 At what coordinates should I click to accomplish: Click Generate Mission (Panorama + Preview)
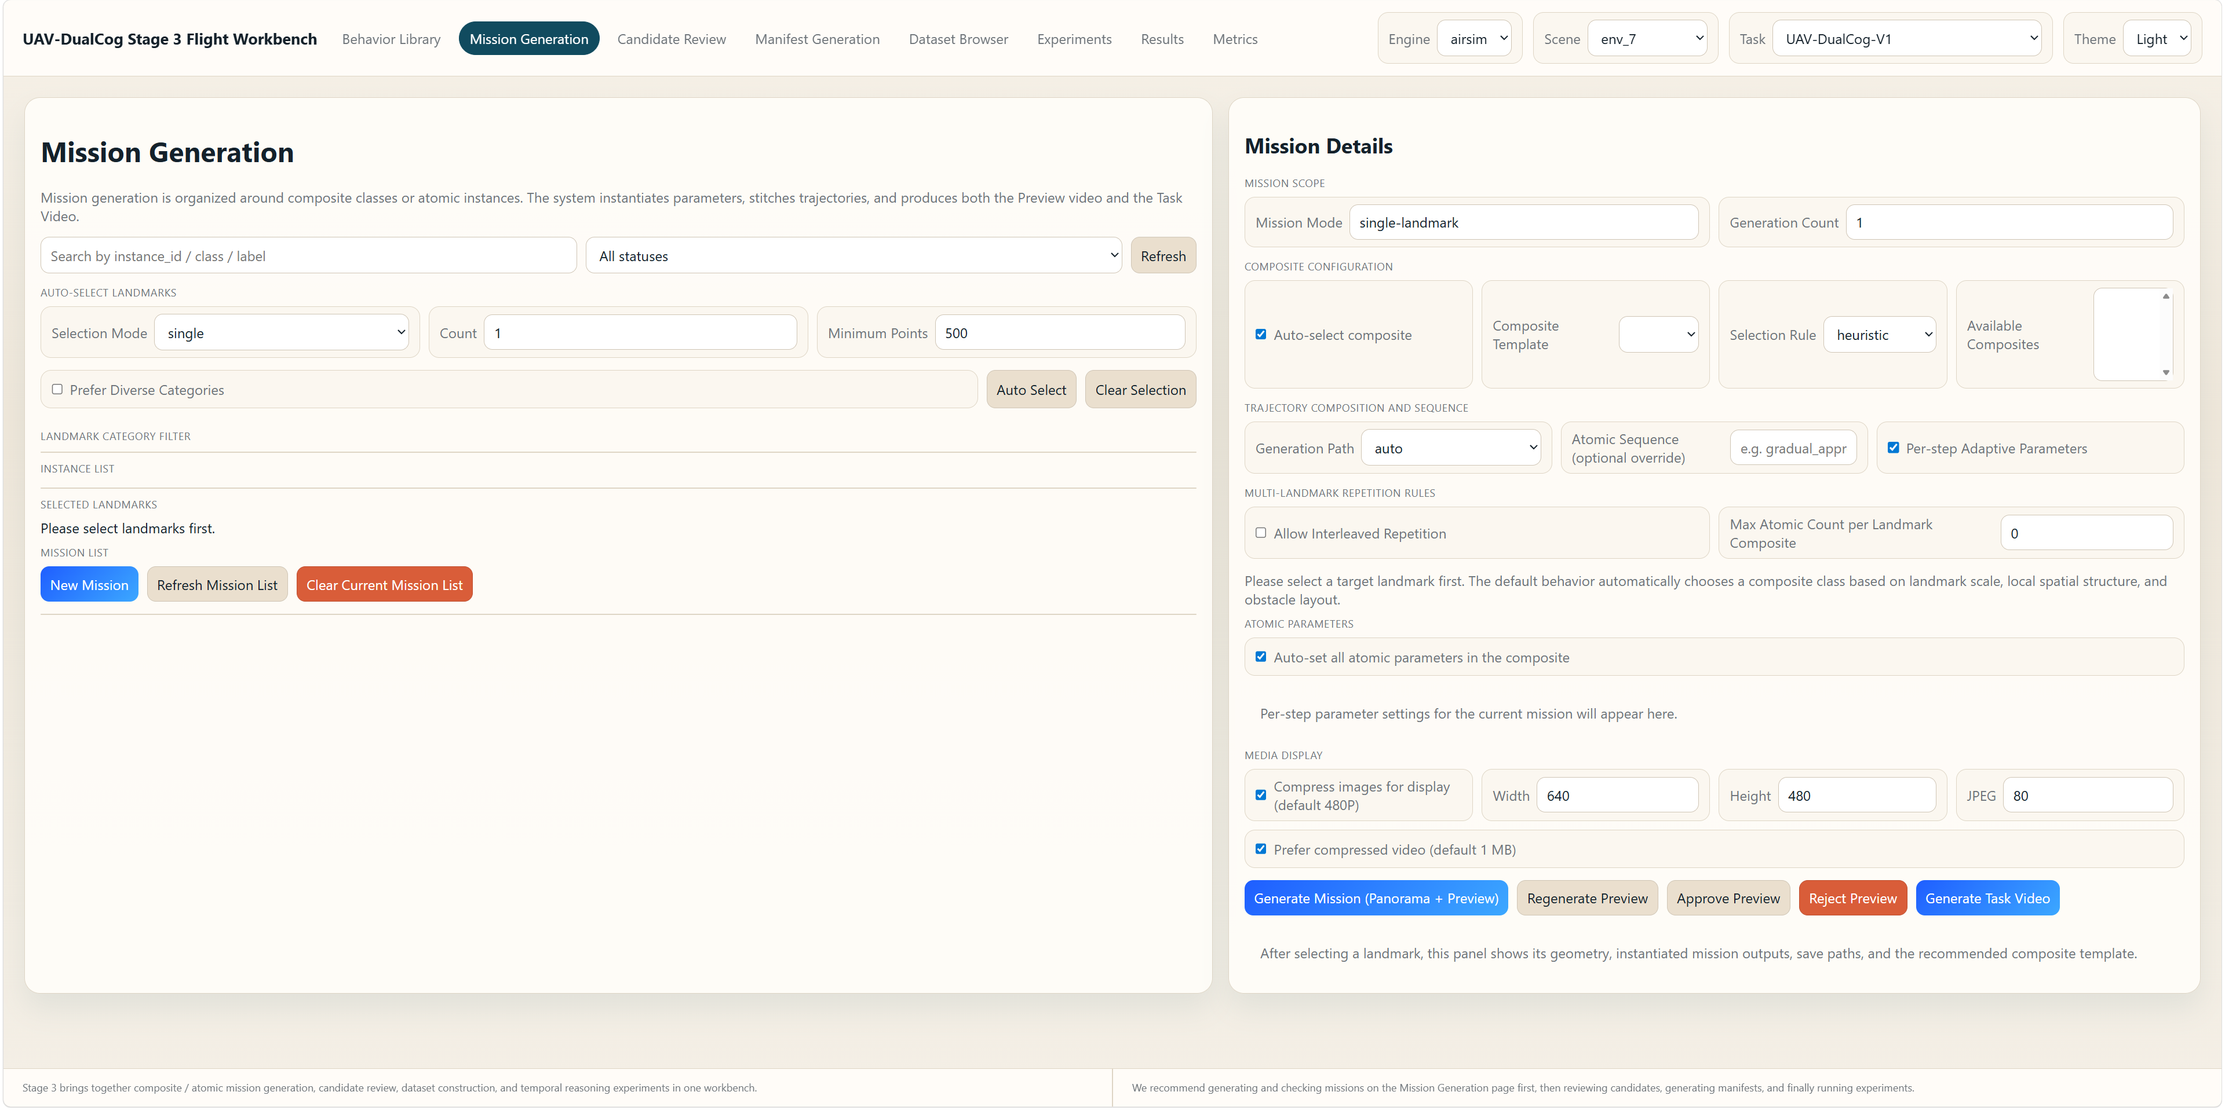1376,897
